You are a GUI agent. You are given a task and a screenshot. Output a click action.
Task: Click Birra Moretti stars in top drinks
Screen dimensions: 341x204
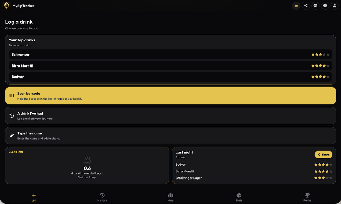[320, 66]
